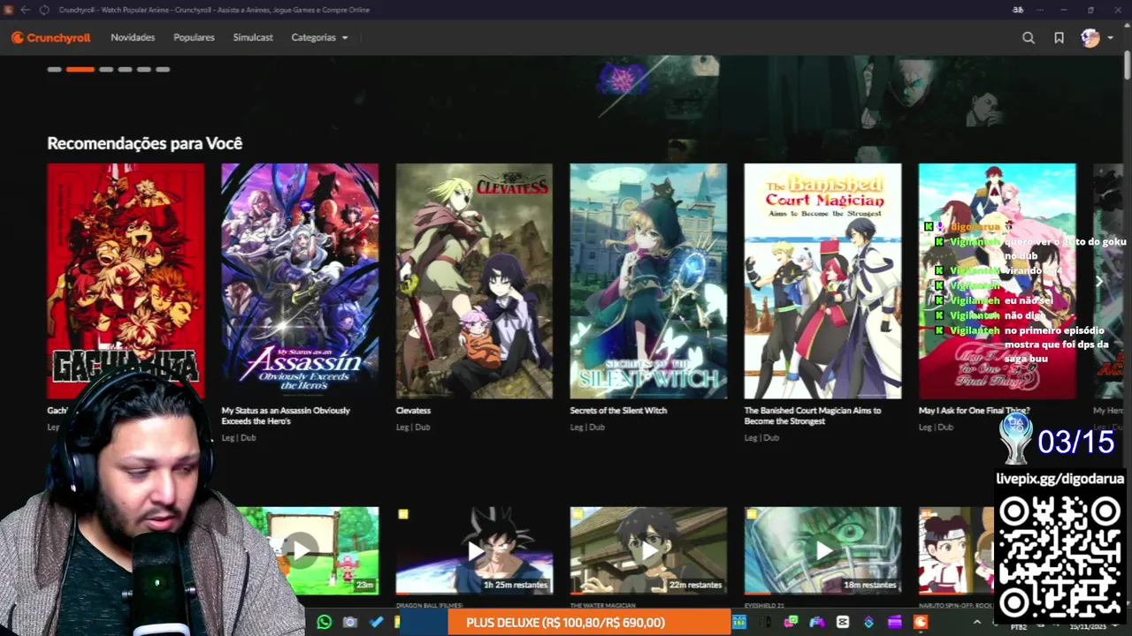The width and height of the screenshot is (1132, 636).
Task: Click 'Leg | Dub' under Secrets of the Silent Witch
Action: 586,428
